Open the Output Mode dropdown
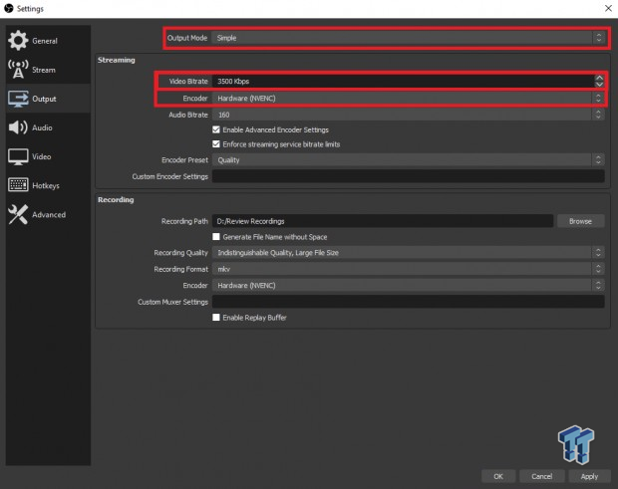The height and width of the screenshot is (489, 618). click(x=408, y=38)
